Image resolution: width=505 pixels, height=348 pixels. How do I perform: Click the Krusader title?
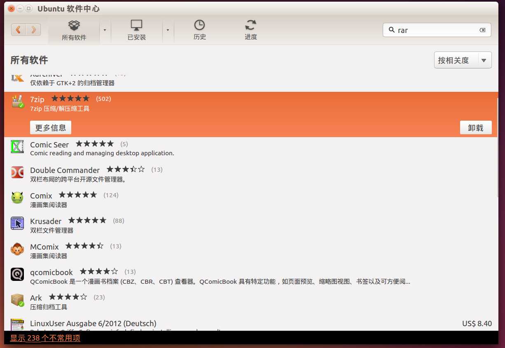pyautogui.click(x=46, y=221)
